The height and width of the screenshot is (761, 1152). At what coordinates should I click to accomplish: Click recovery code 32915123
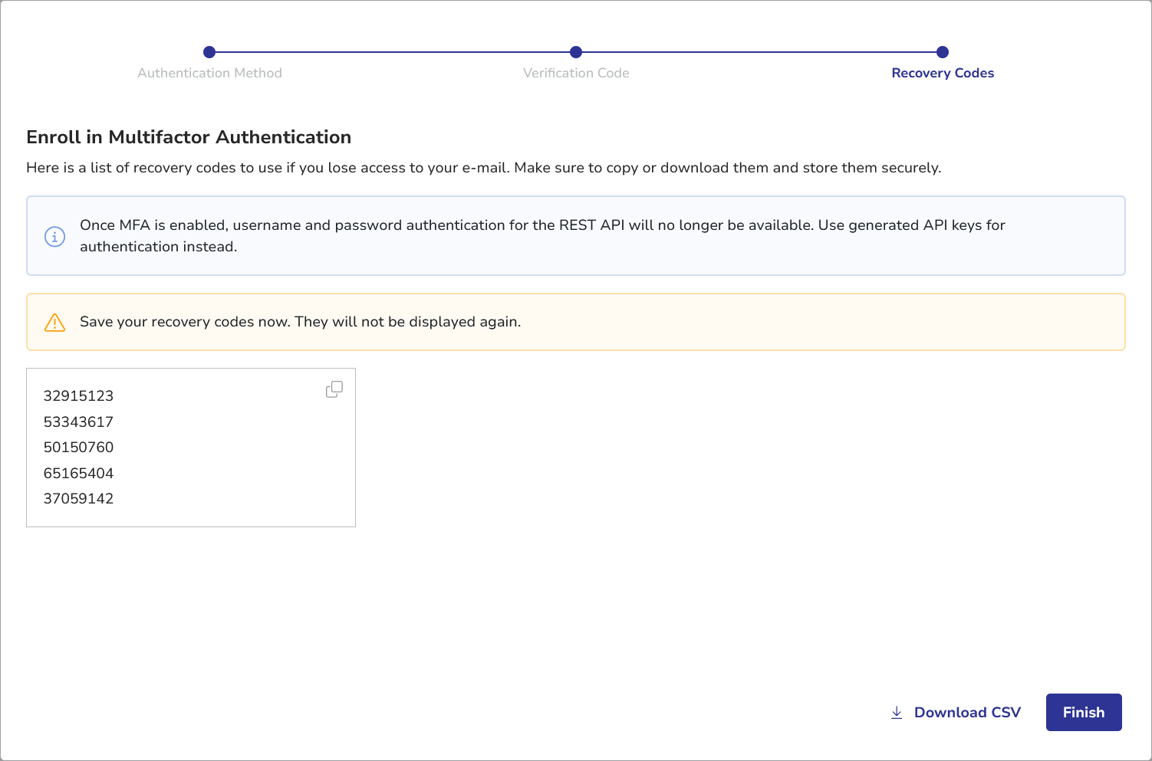pos(78,396)
